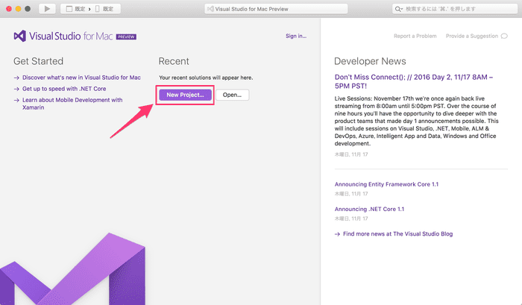Open Announcing .NET Core 1.1 article

[x=369, y=210]
